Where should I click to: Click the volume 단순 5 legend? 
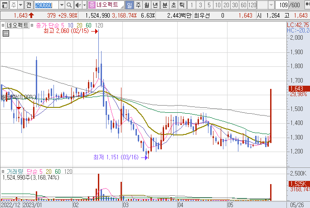point(34,171)
